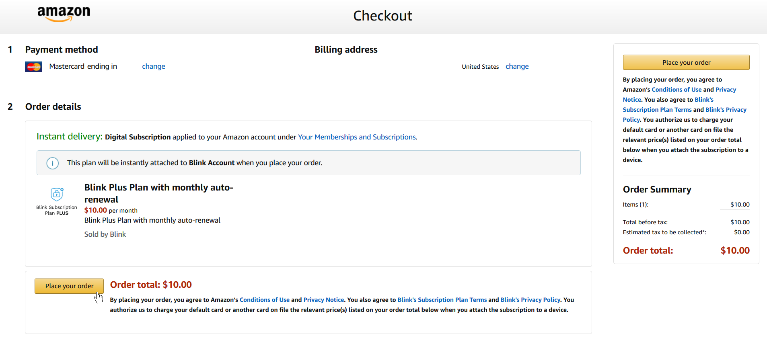Click the Billing address heading
The image size is (767, 340).
point(346,49)
